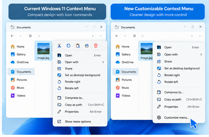This screenshot has width=209, height=137.
Task: Click the Show more options icon in left menu
Action: click(59, 122)
